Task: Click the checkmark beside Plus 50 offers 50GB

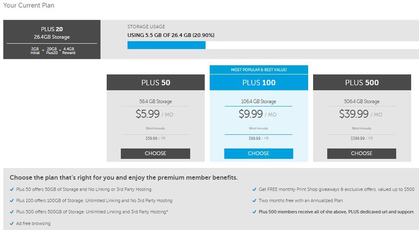Action: 12,189
